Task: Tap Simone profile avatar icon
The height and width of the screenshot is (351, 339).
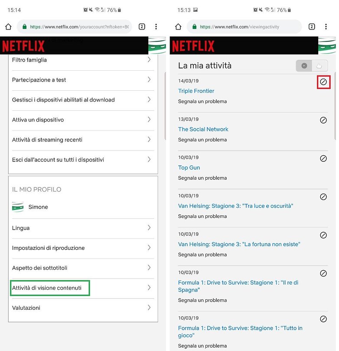Action: 18,207
